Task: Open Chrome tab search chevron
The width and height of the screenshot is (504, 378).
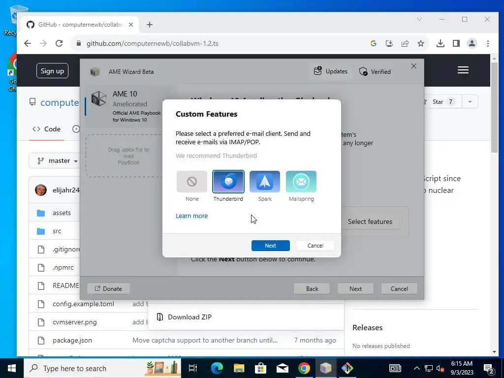Action: point(419,19)
